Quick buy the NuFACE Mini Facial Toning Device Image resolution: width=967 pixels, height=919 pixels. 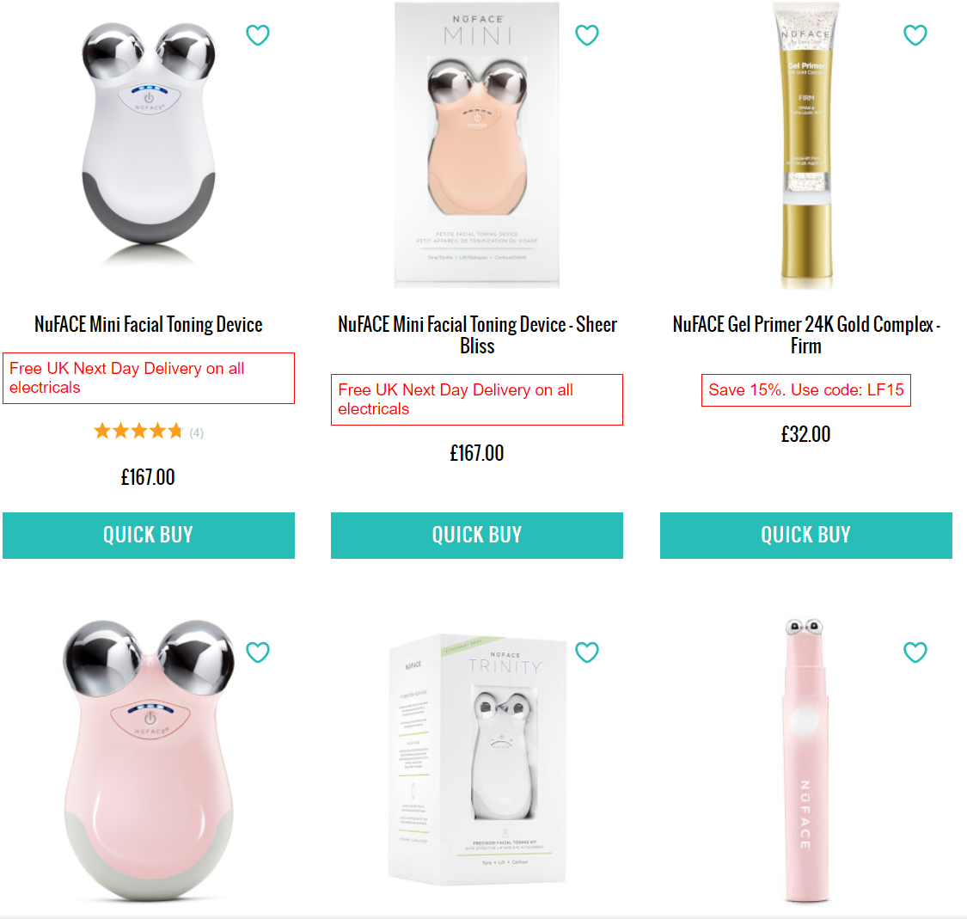[149, 536]
